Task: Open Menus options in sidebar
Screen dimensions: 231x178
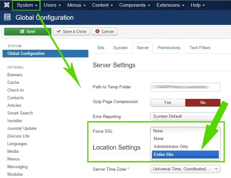Action: pos(13,159)
